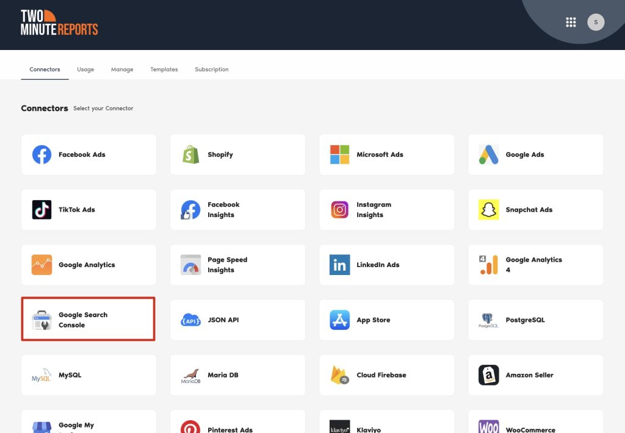Open the apps grid menu icon
Image resolution: width=625 pixels, height=433 pixels.
pos(571,23)
